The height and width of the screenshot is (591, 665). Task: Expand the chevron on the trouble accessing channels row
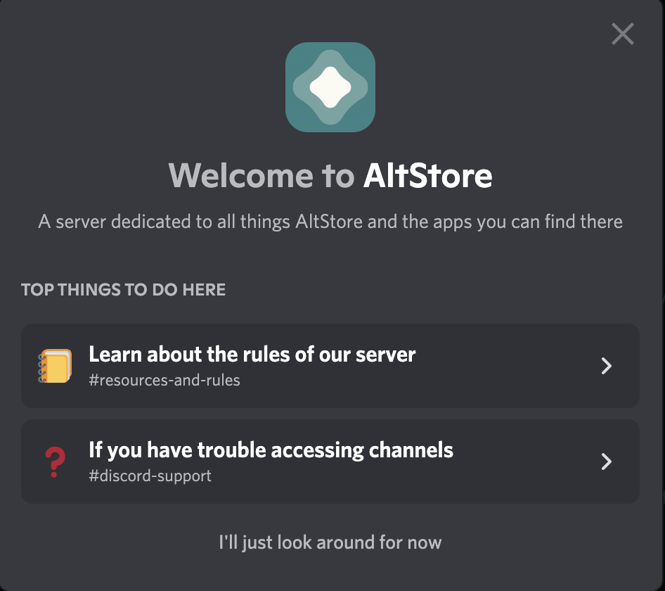pyautogui.click(x=606, y=462)
